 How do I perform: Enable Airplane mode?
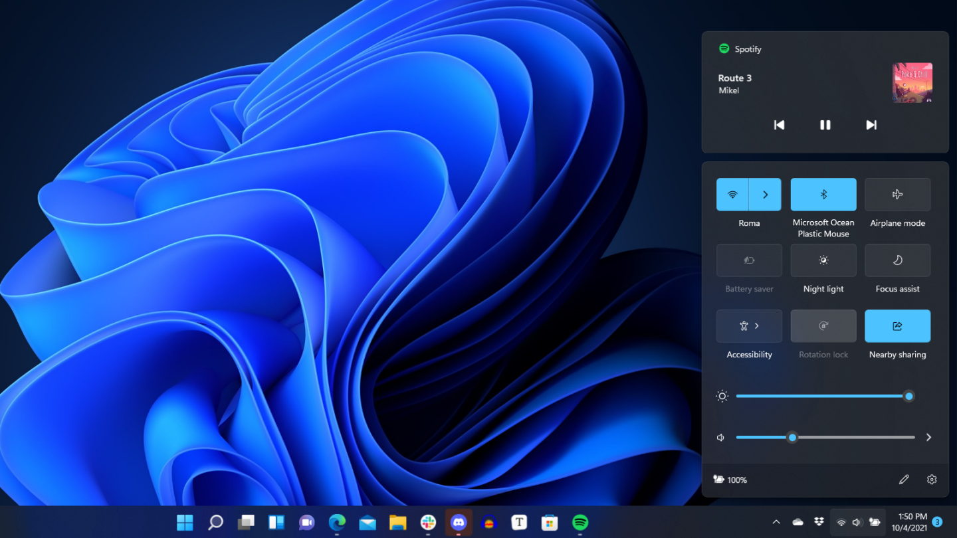coord(898,194)
